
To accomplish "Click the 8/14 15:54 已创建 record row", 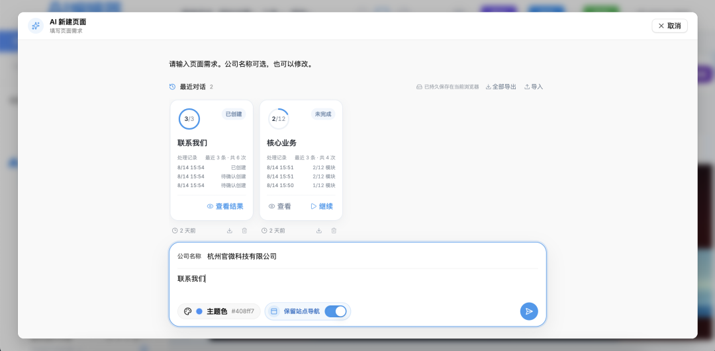I will pyautogui.click(x=212, y=167).
